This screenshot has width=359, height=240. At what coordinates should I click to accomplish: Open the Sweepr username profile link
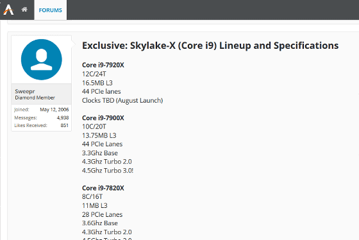click(x=25, y=91)
